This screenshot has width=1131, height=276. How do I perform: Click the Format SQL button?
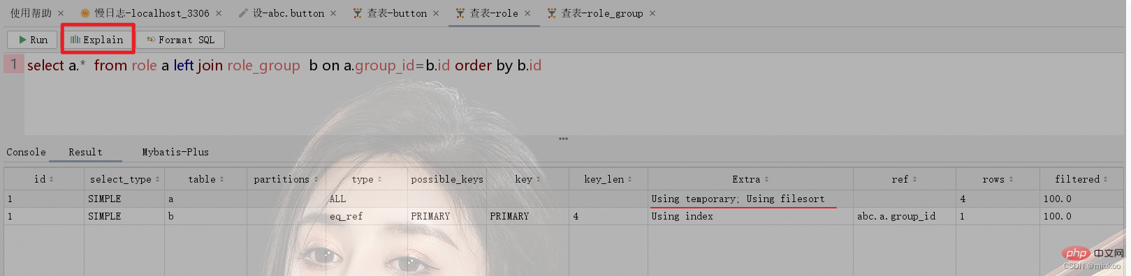(180, 40)
